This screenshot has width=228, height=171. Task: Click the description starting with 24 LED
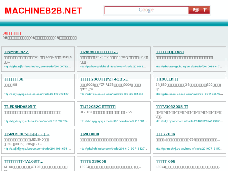188,87
